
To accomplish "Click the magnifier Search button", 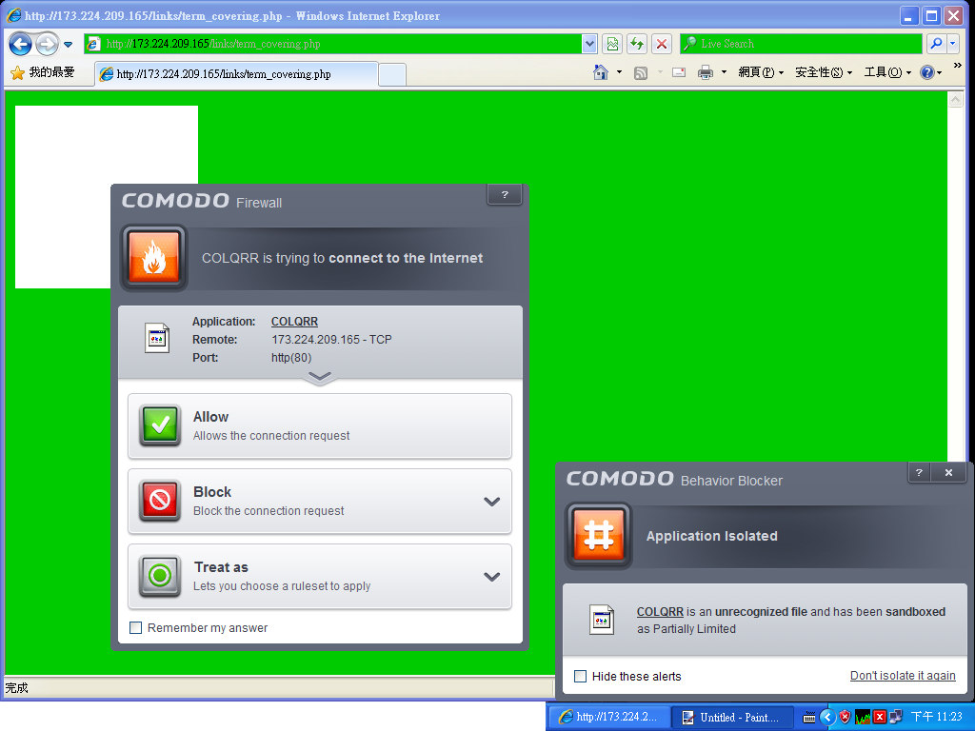I will (936, 44).
